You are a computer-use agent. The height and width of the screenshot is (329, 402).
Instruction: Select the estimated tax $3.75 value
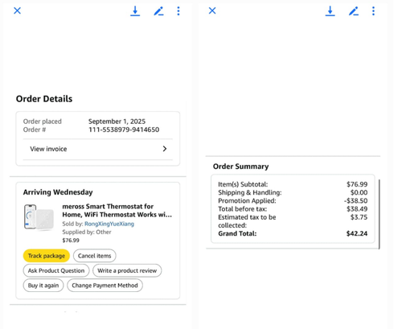pyautogui.click(x=359, y=217)
